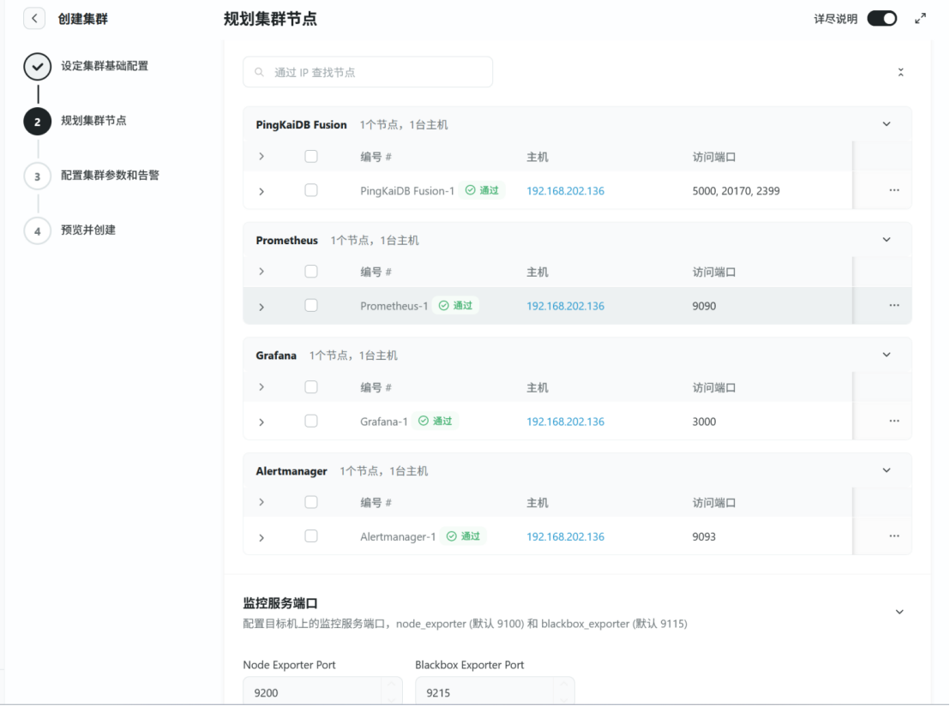Collapse the 监控服务端口 section

(x=899, y=613)
